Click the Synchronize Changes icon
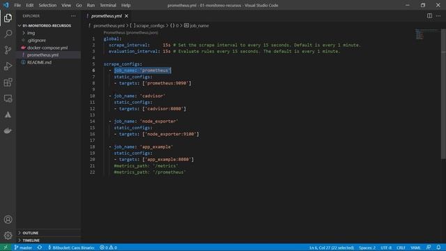 coord(40,248)
